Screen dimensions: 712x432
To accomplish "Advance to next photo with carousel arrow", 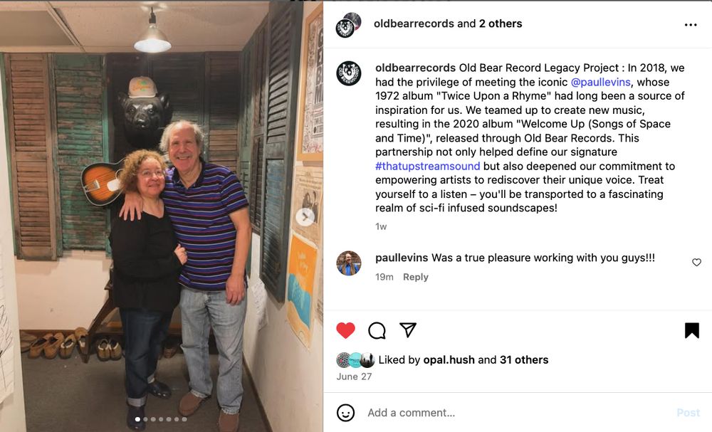I will coord(305,217).
